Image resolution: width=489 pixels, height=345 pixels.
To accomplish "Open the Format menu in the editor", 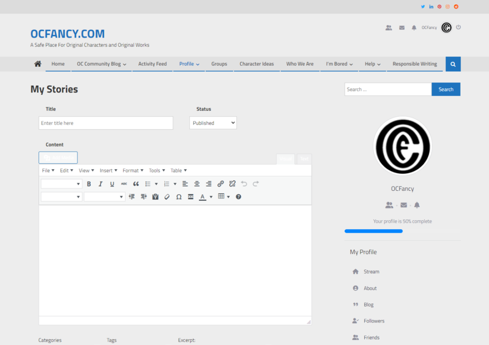I will click(x=133, y=170).
